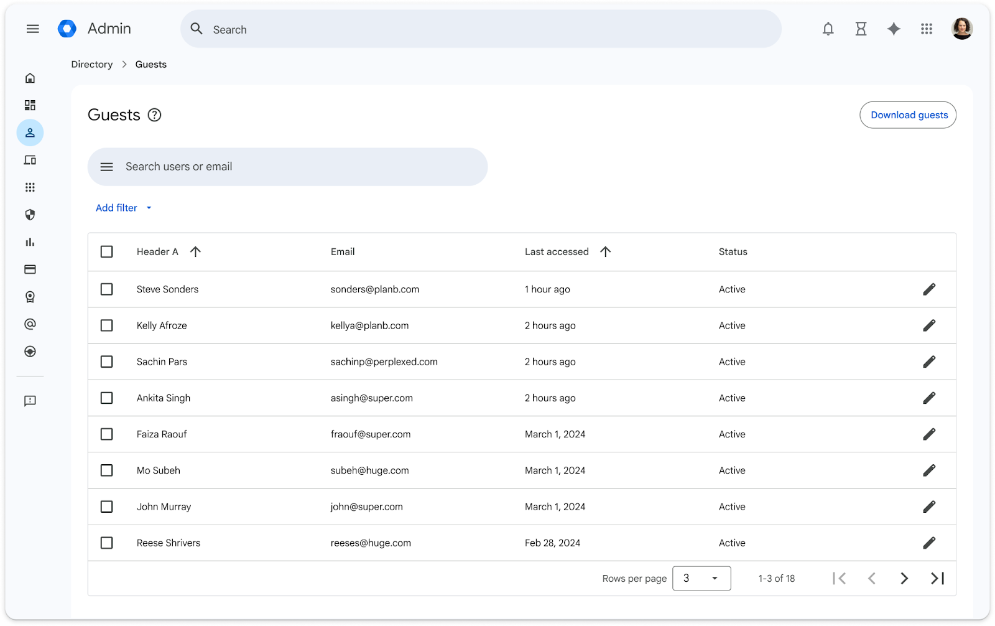
Task: Toggle the select-all checkbox in header
Action: pyautogui.click(x=107, y=251)
